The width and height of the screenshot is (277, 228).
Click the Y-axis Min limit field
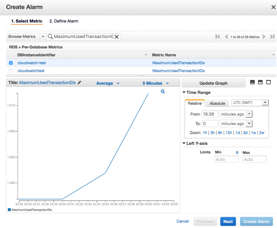click(x=226, y=159)
